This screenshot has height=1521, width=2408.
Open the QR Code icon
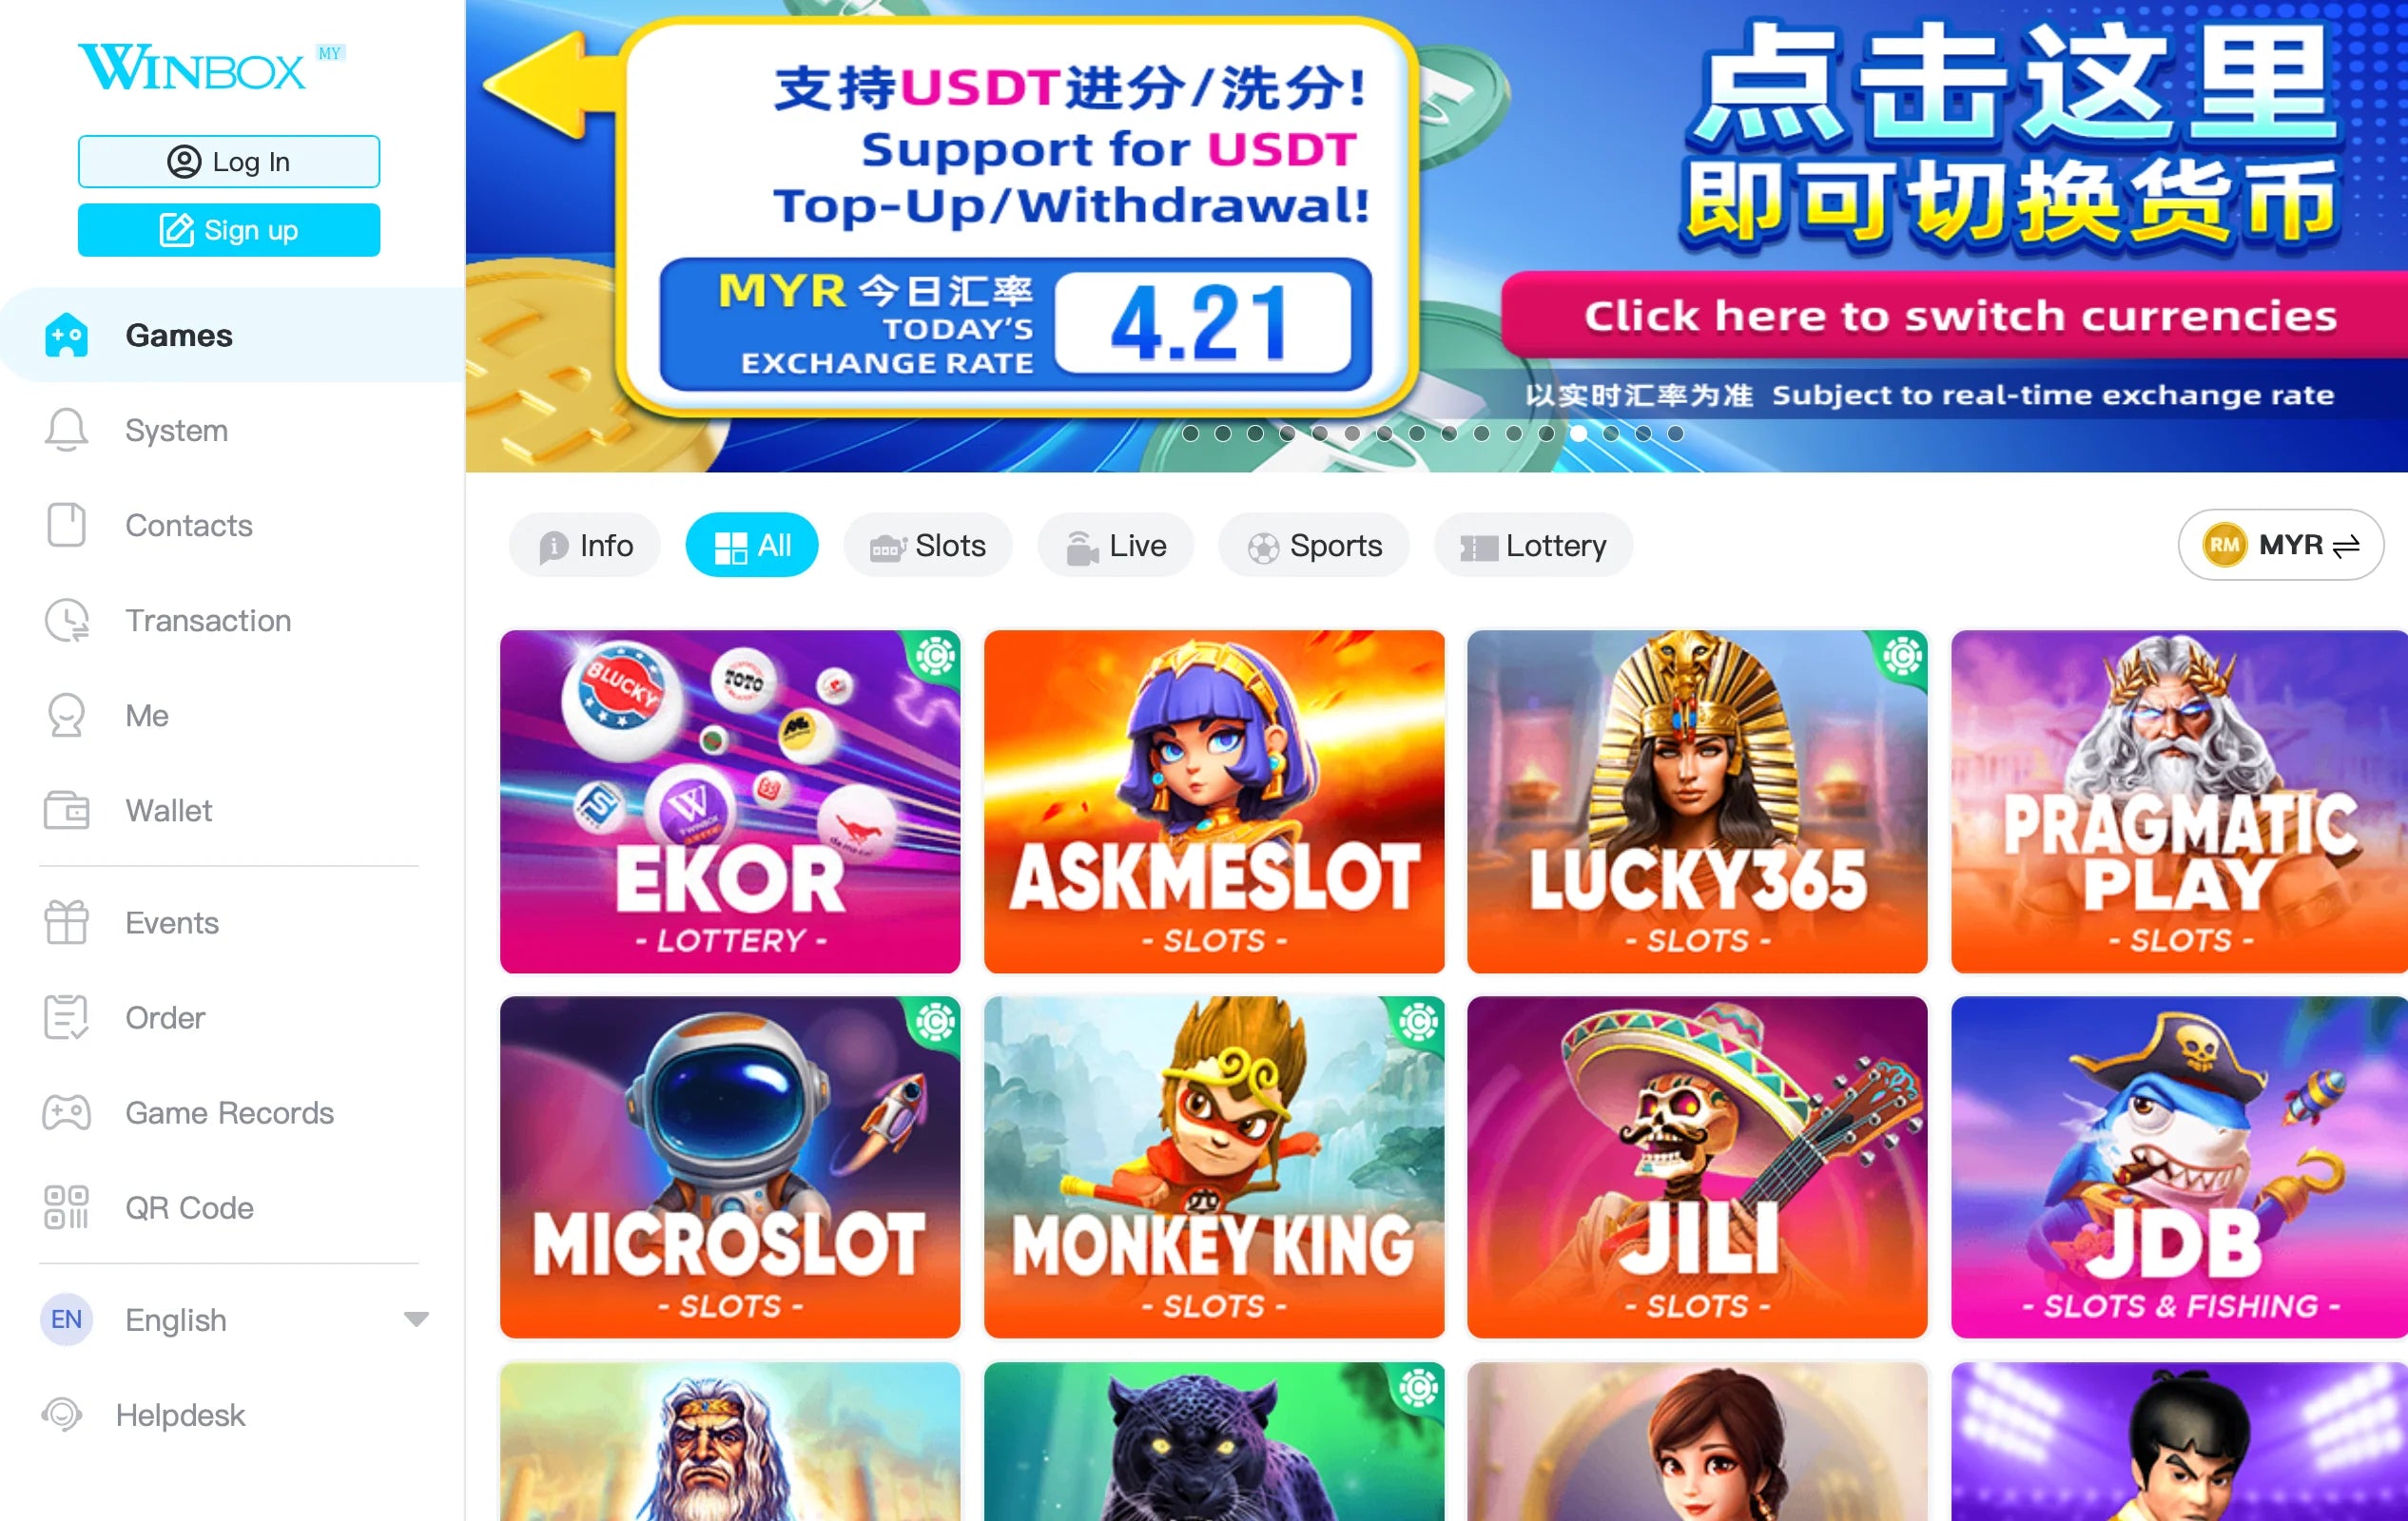pyautogui.click(x=66, y=1207)
